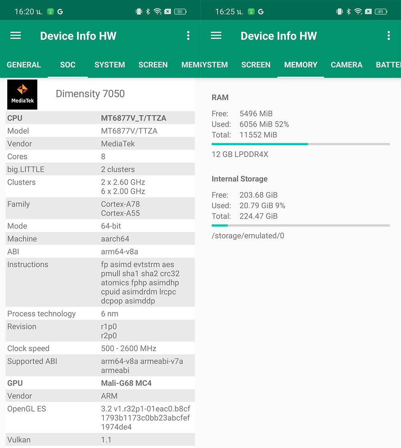Switch to the GENERAL tab
The image size is (401, 448).
tap(24, 65)
